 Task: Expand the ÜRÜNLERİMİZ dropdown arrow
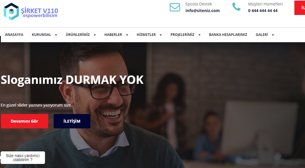point(95,35)
